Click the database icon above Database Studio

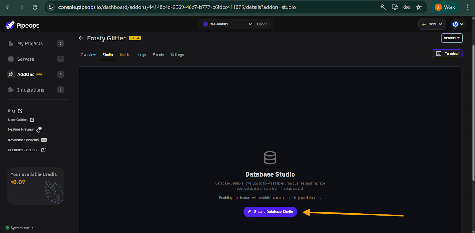tap(270, 158)
